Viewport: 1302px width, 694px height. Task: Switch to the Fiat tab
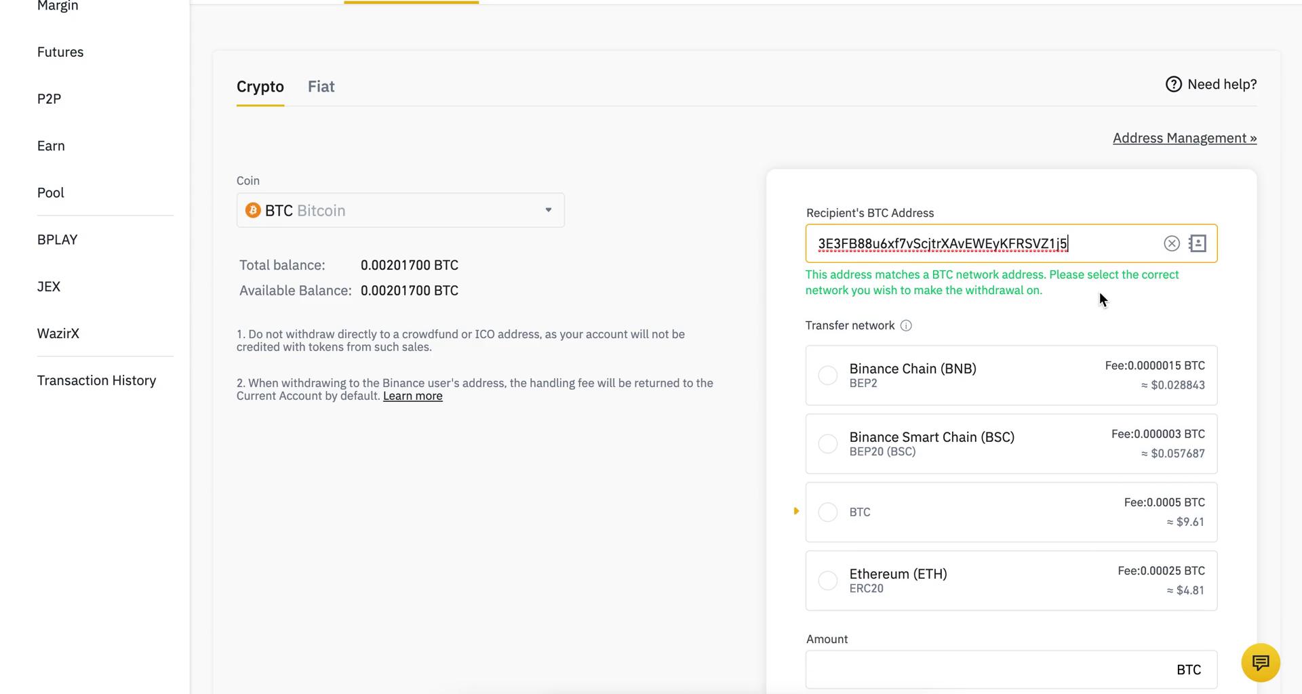321,87
